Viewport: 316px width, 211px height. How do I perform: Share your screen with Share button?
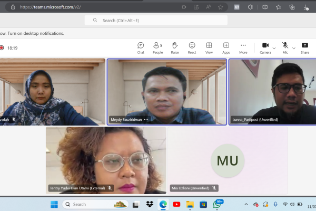(x=305, y=48)
